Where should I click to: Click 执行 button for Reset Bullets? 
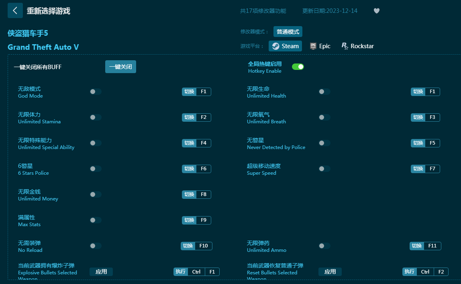pos(410,272)
